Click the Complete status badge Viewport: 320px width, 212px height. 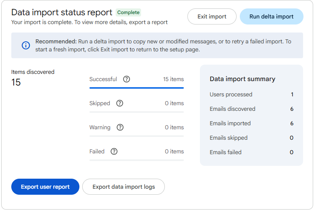click(x=129, y=12)
